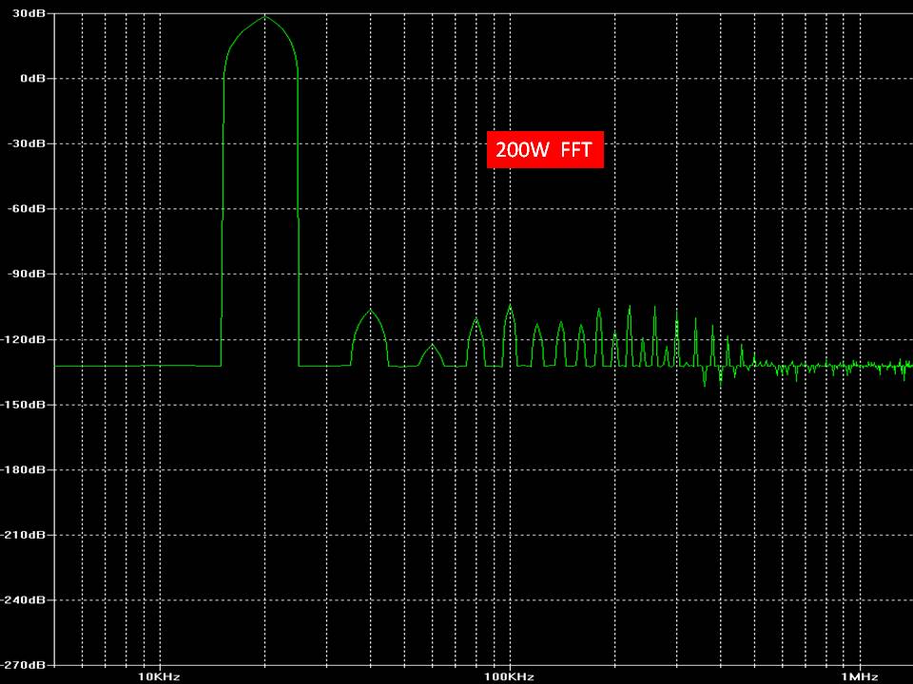Select the 100KHz frequency label
This screenshot has height=684, width=913.
coord(510,676)
